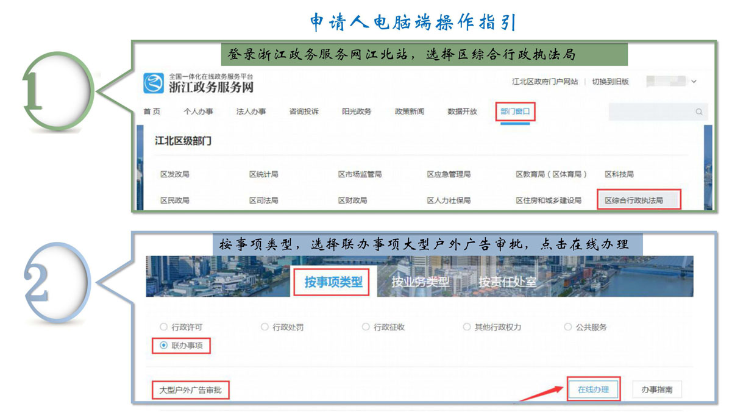
Task: Select the 行政许可 radio button
Action: (x=163, y=327)
